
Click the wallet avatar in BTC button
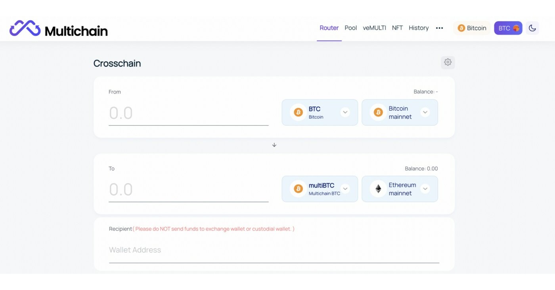(x=516, y=28)
